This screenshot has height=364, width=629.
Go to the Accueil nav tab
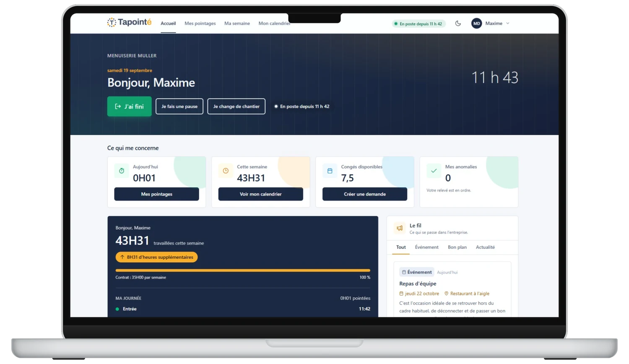pyautogui.click(x=168, y=23)
